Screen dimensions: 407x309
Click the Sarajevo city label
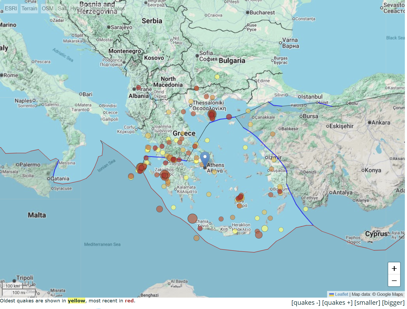tap(121, 27)
